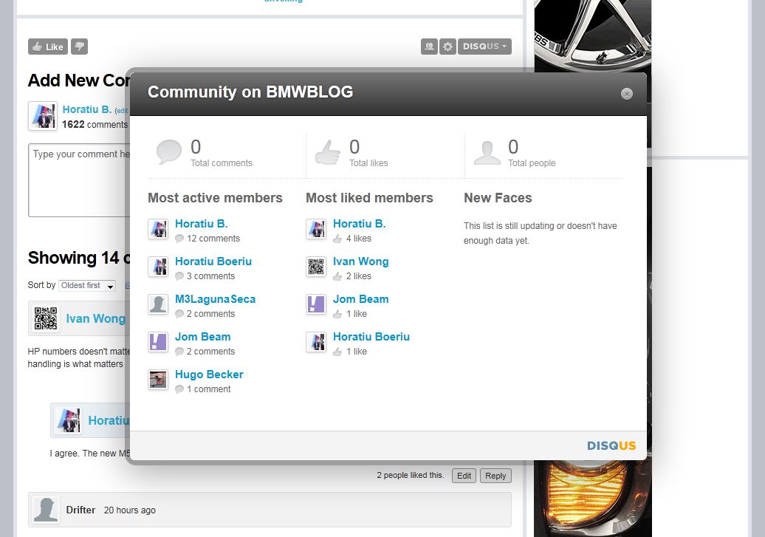Click Horatiu Boeriu in Most liked members
The width and height of the screenshot is (765, 537).
point(371,337)
